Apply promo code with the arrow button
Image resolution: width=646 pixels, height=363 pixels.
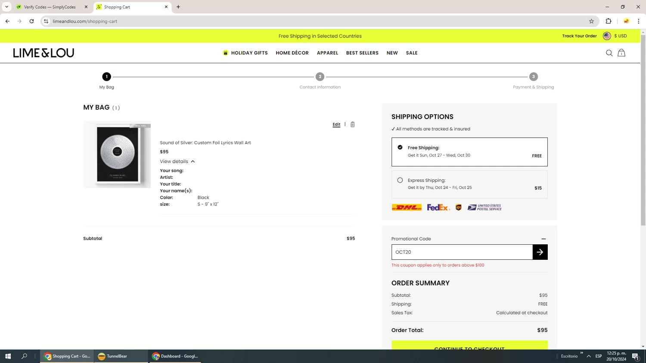point(540,252)
